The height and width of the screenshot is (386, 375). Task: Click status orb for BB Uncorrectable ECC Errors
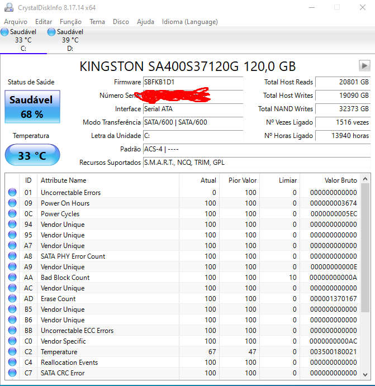[x=12, y=330]
